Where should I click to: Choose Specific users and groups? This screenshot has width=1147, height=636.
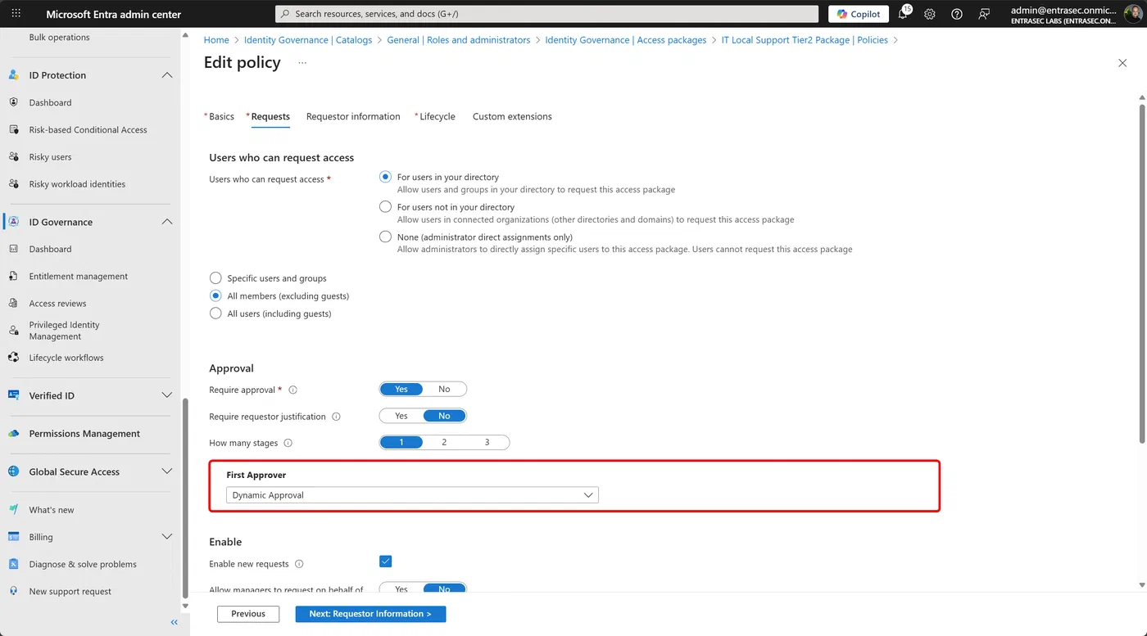(215, 278)
